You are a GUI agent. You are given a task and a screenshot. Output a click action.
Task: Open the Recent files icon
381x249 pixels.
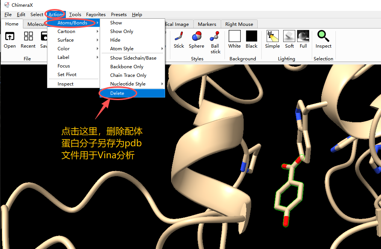[x=28, y=37]
